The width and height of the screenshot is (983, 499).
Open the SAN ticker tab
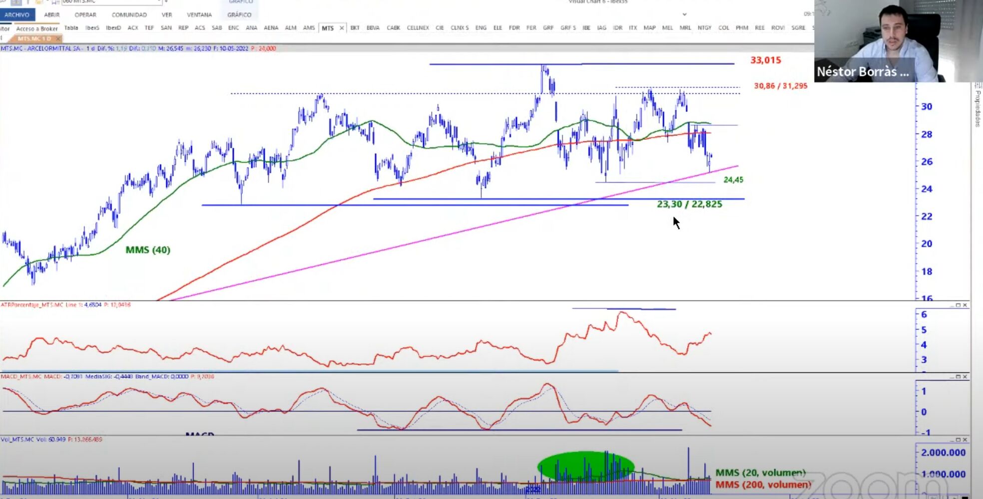[166, 28]
